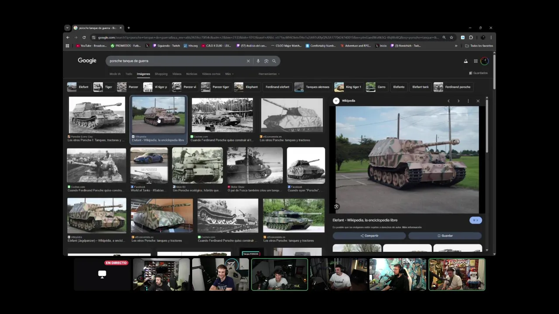The height and width of the screenshot is (314, 559).
Task: Search inside the previewed image with Lens
Action: (336, 207)
